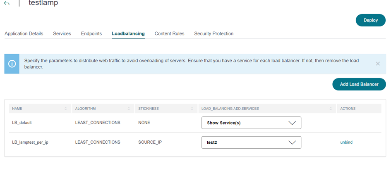Click the info icon in the banner
The image size is (391, 185).
click(x=12, y=64)
